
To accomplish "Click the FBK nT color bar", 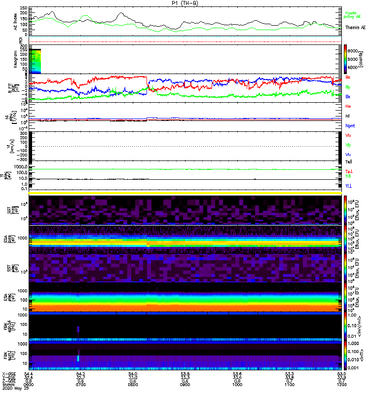I will point(345,355).
